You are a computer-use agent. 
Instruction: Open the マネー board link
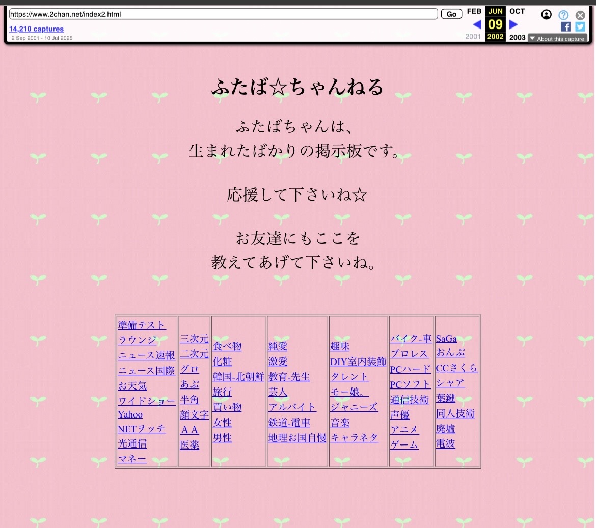[x=132, y=459]
